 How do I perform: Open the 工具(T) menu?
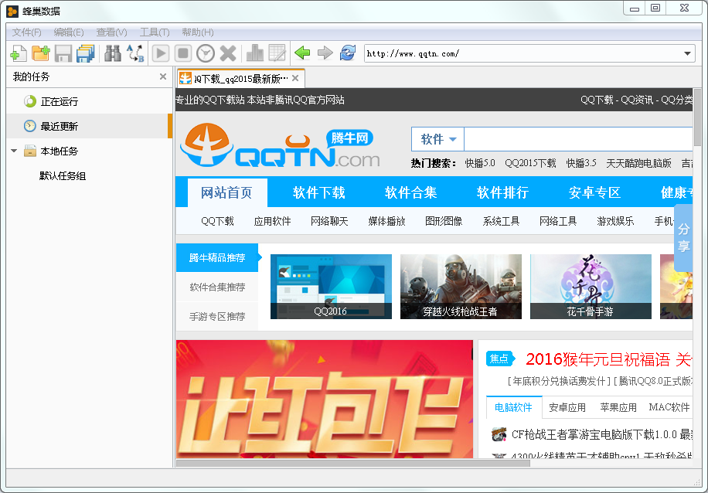[155, 32]
